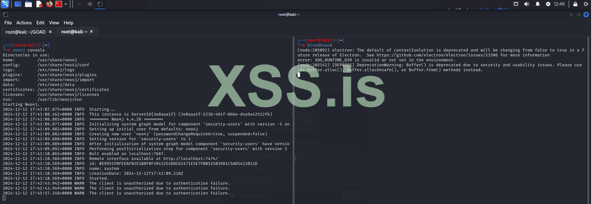The image size is (592, 204).
Task: Lock the screen with the padlock icon
Action: coord(575,4)
